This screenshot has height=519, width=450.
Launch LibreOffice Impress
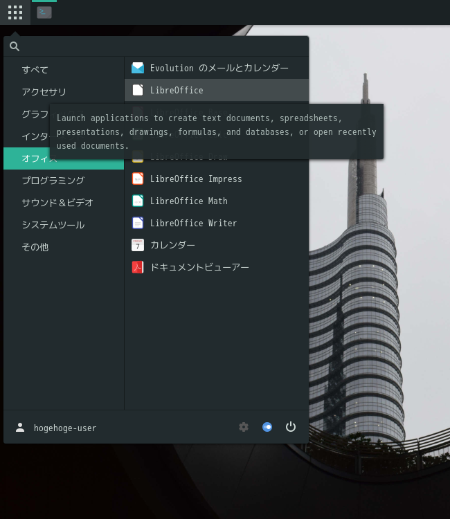coord(217,179)
